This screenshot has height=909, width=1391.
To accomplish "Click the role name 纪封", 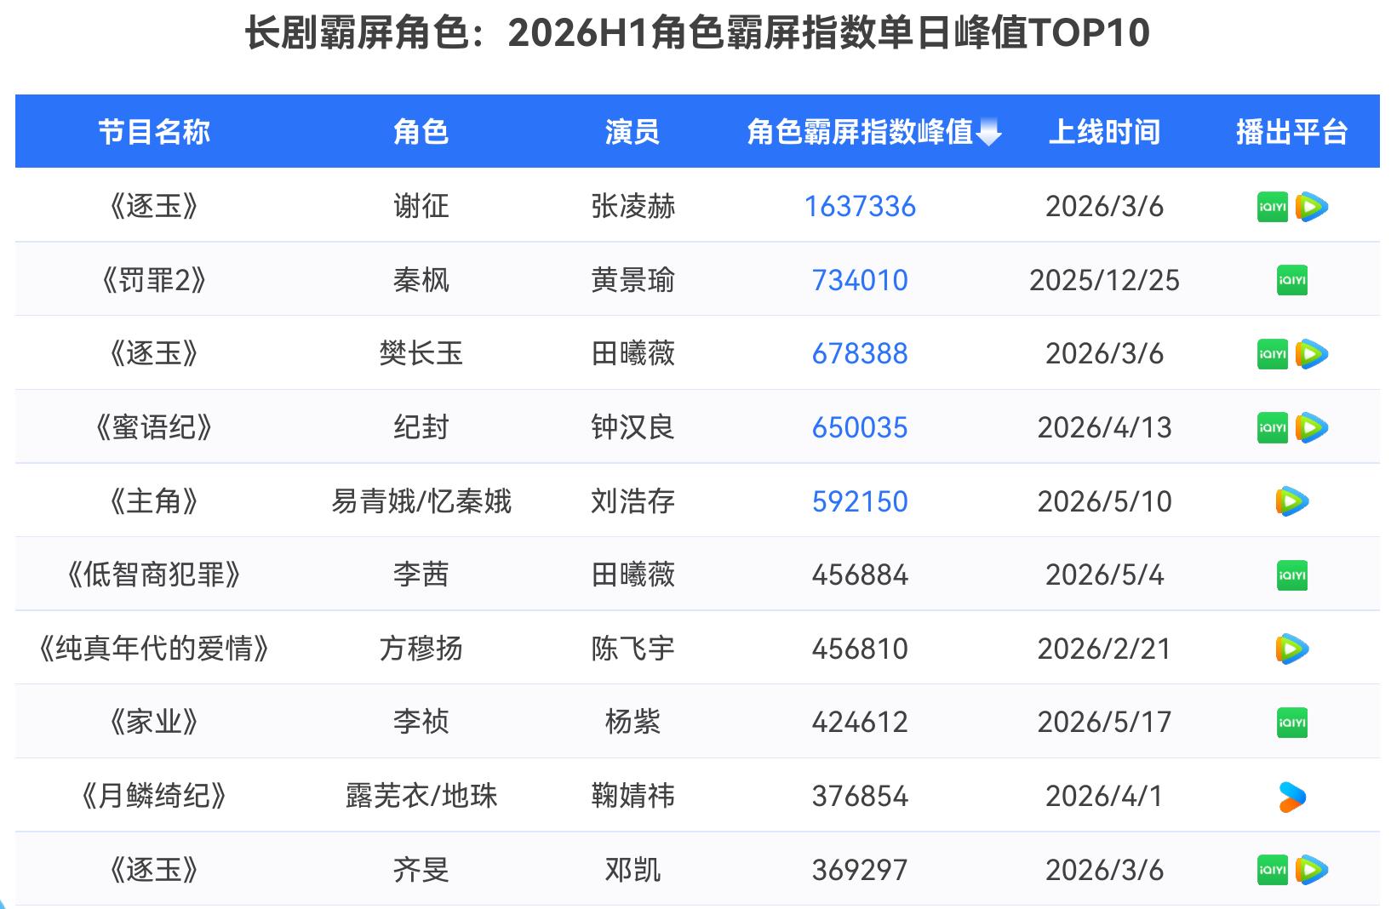I will pyautogui.click(x=421, y=428).
